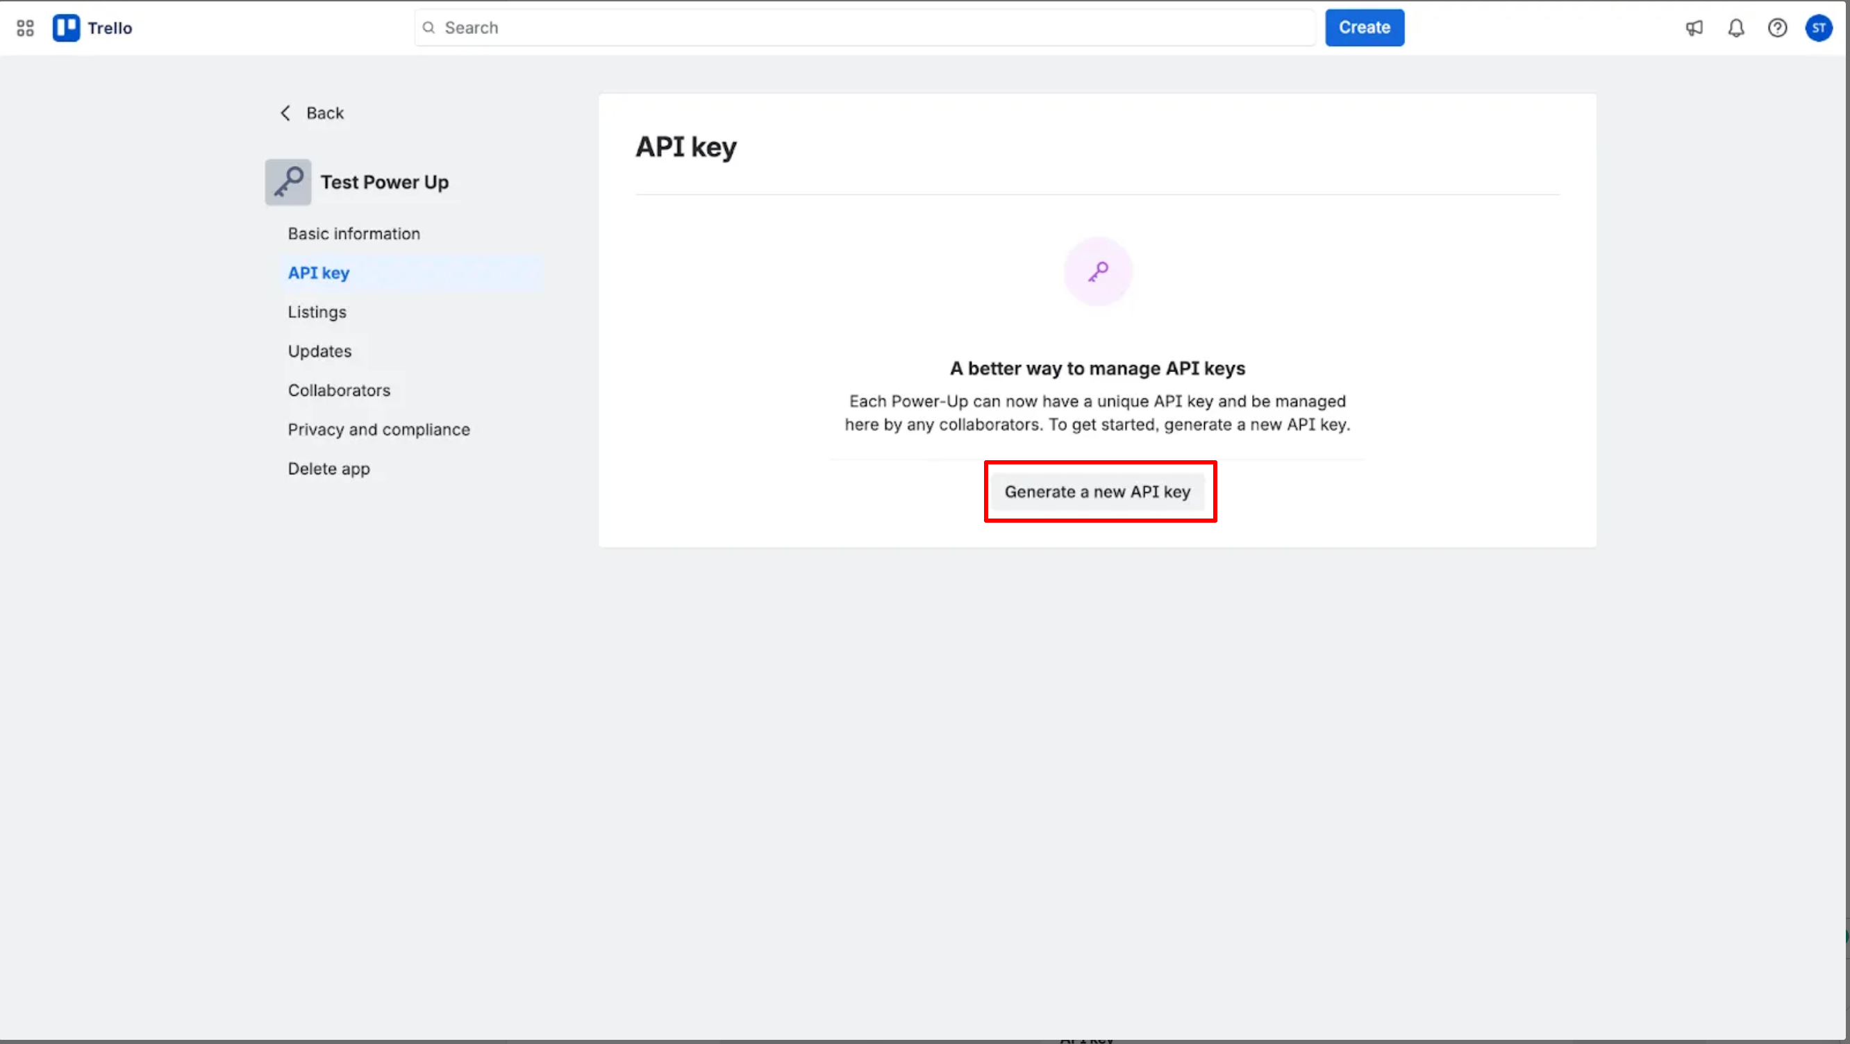
Task: Open Privacy and compliance settings
Action: 379,430
